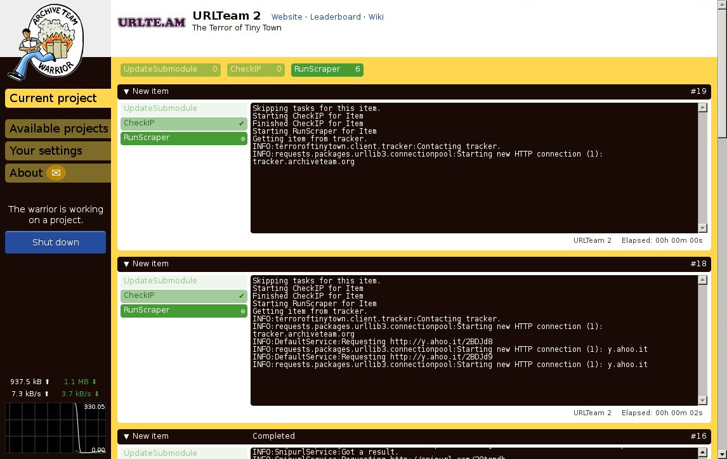The height and width of the screenshot is (459, 727).
Task: Open the Your settings tab
Action: [46, 151]
